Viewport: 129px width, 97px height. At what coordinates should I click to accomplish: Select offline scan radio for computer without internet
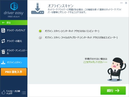click(40, 31)
